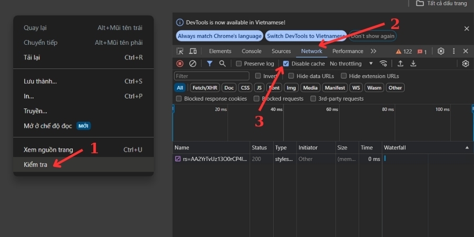Stop recording network log
The image size is (474, 237).
tap(180, 64)
